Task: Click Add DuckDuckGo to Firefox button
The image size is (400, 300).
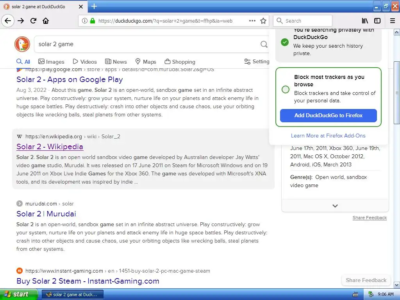Action: (x=328, y=115)
